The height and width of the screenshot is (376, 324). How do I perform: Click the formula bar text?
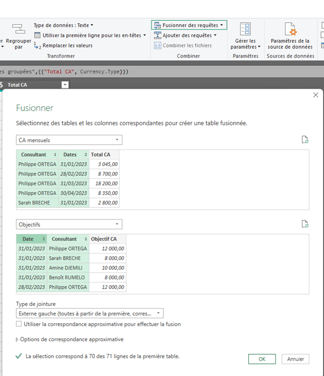pos(64,71)
